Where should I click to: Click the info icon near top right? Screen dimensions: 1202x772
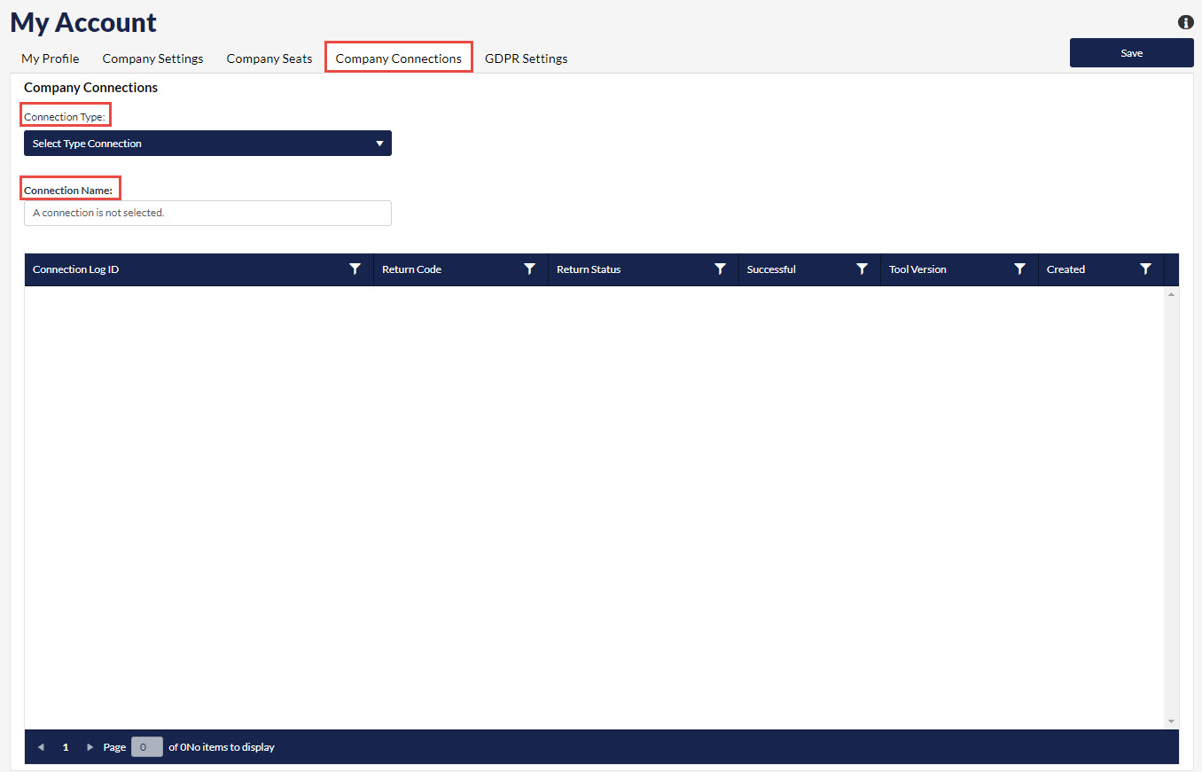click(1185, 22)
